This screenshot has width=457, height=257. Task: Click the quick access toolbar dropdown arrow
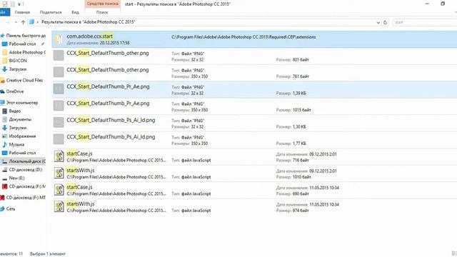point(19,4)
